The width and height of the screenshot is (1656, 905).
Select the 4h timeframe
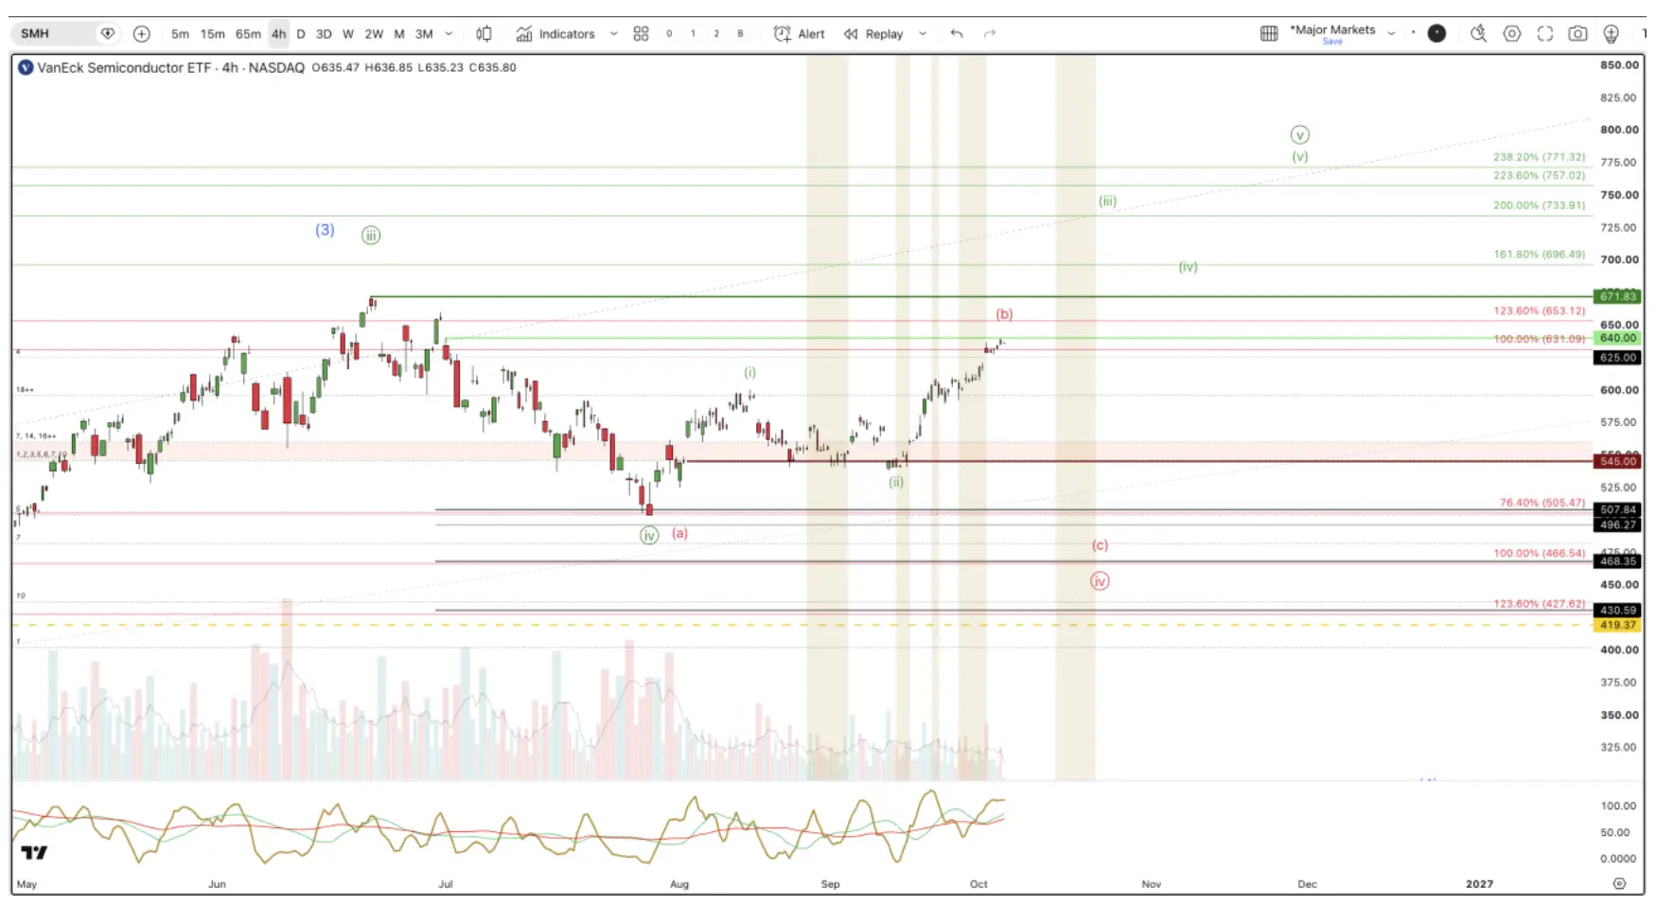278,34
